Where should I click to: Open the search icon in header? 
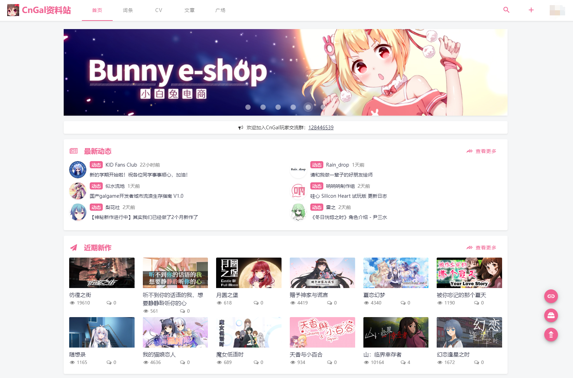(506, 10)
